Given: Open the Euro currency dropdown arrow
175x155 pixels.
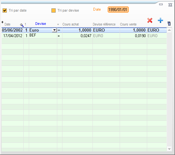Looking at the screenshot, I should click(x=54, y=30).
